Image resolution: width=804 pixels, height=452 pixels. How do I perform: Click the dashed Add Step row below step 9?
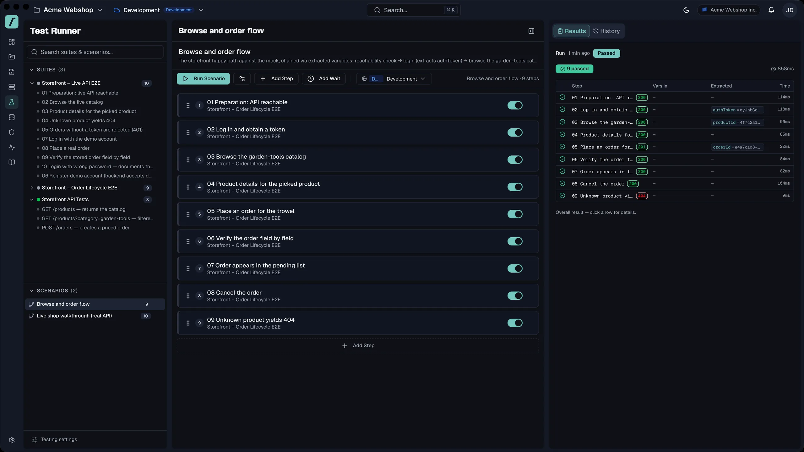tap(358, 346)
